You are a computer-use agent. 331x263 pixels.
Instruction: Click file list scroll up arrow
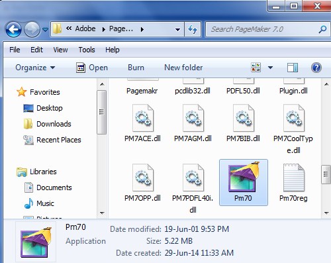[x=326, y=84]
